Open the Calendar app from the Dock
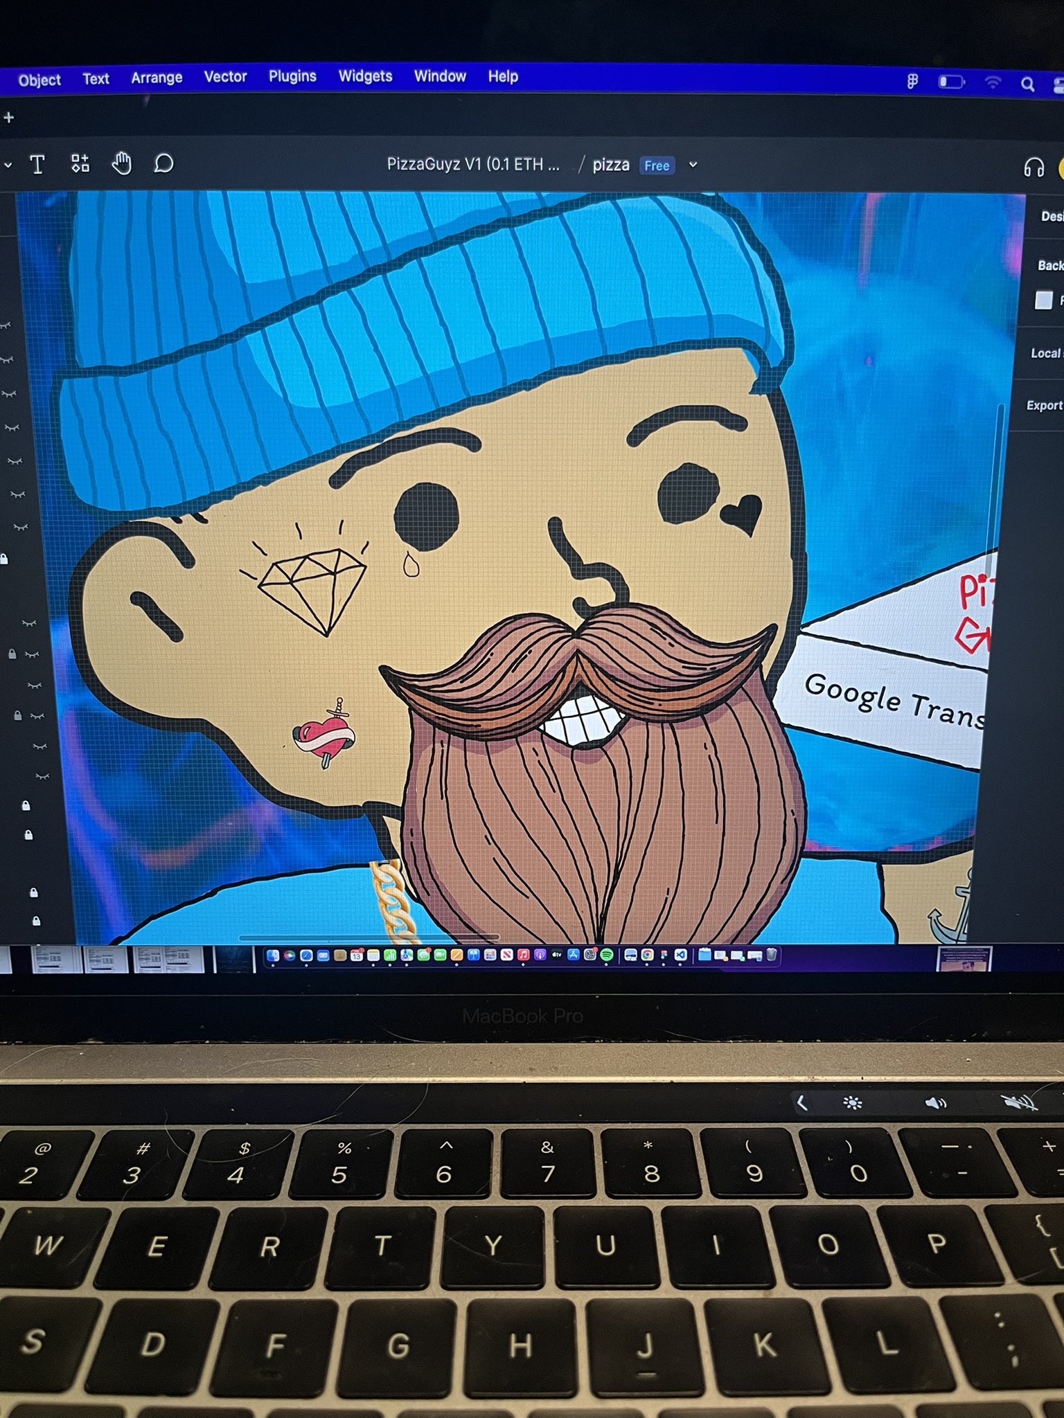The image size is (1064, 1418). coord(357,955)
